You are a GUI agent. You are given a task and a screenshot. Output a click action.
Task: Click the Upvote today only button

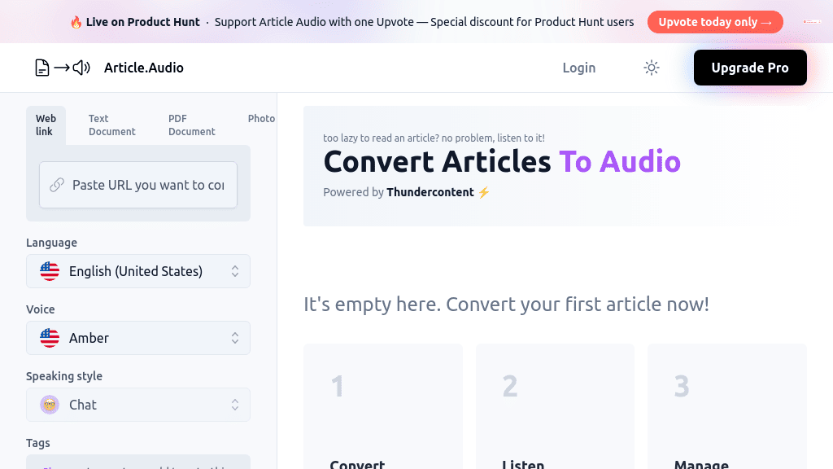[x=715, y=22]
